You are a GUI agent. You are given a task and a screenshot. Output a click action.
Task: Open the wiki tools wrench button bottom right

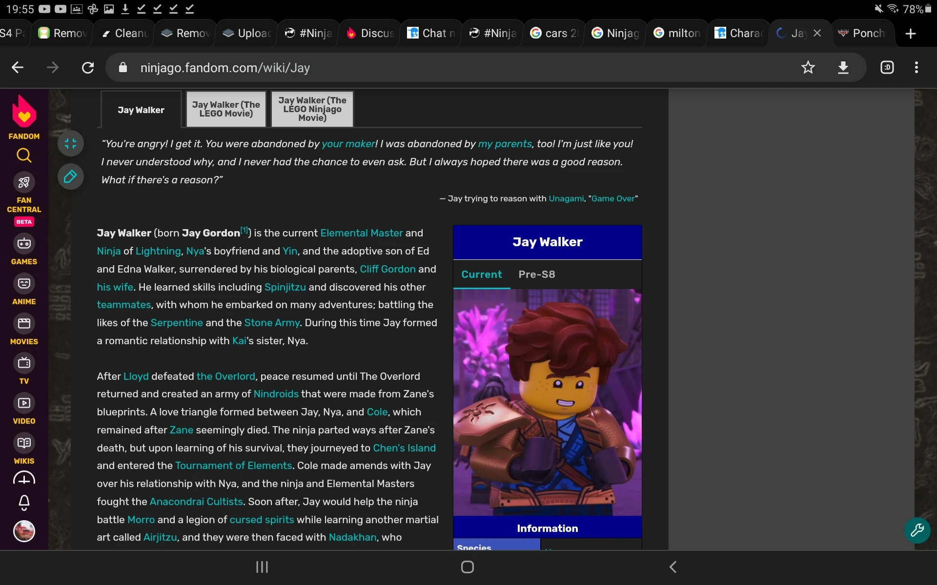pos(918,530)
